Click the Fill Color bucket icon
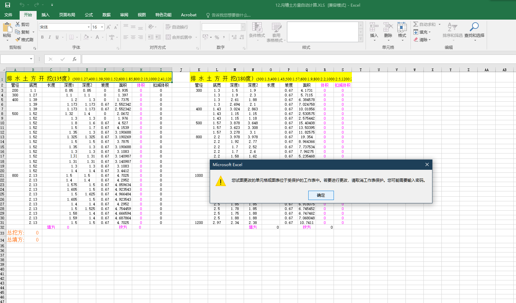This screenshot has width=516, height=303. pyautogui.click(x=86, y=37)
